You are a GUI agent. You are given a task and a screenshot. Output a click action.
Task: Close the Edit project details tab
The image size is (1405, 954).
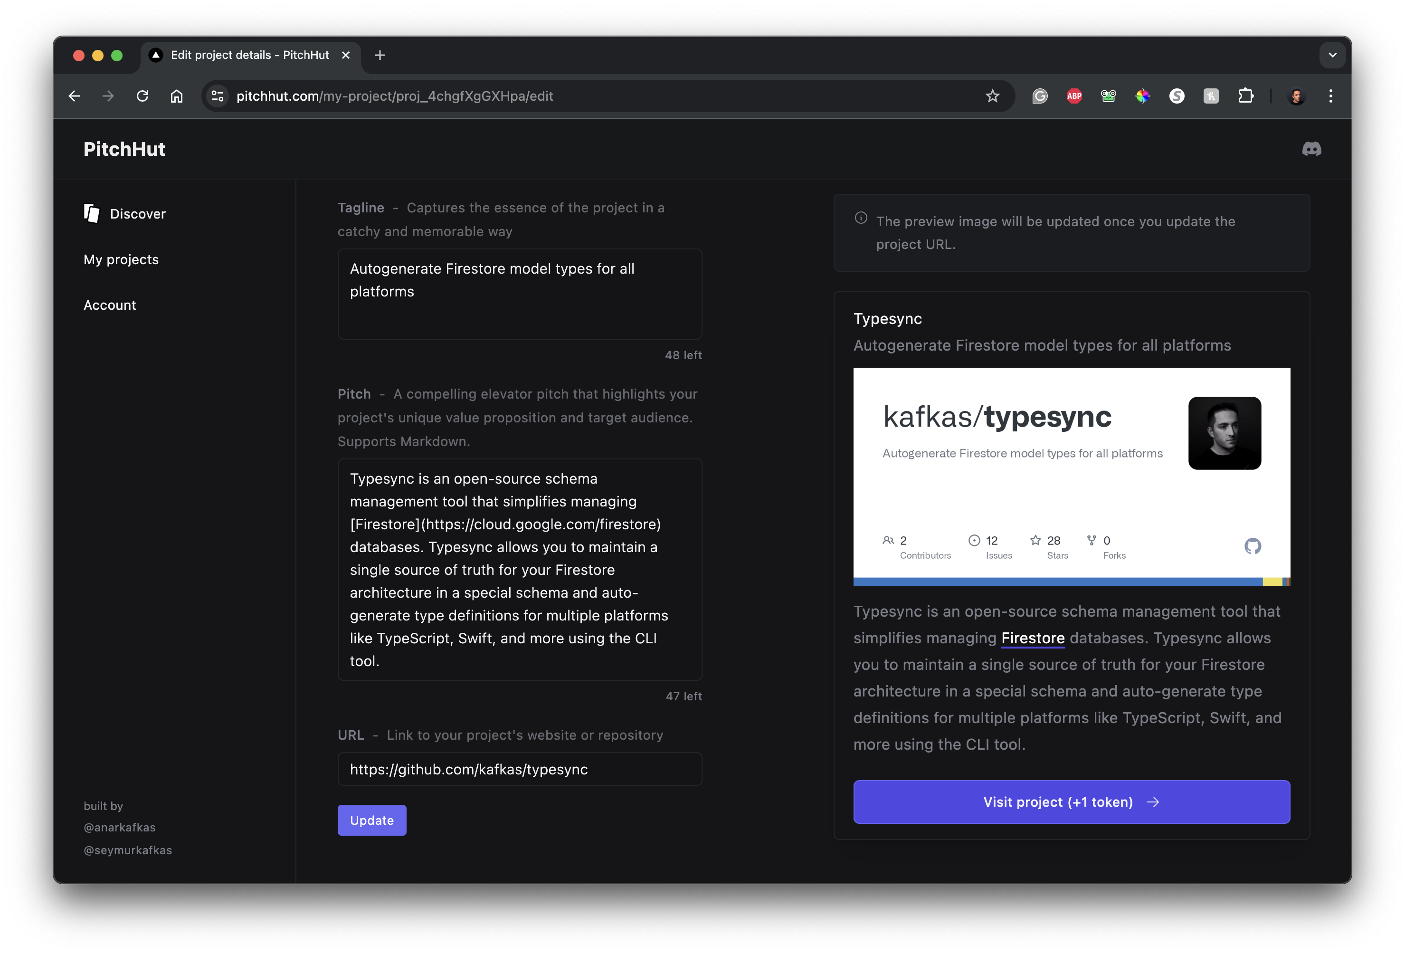[x=346, y=55]
